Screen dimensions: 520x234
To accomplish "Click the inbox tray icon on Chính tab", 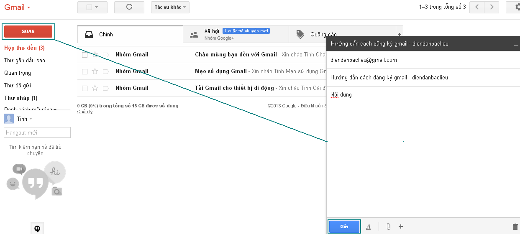I will [89, 34].
